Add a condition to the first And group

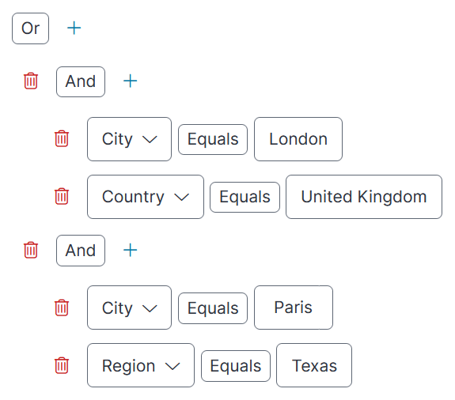click(131, 81)
